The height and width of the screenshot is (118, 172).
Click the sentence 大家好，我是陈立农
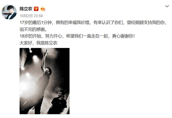coord(38,43)
